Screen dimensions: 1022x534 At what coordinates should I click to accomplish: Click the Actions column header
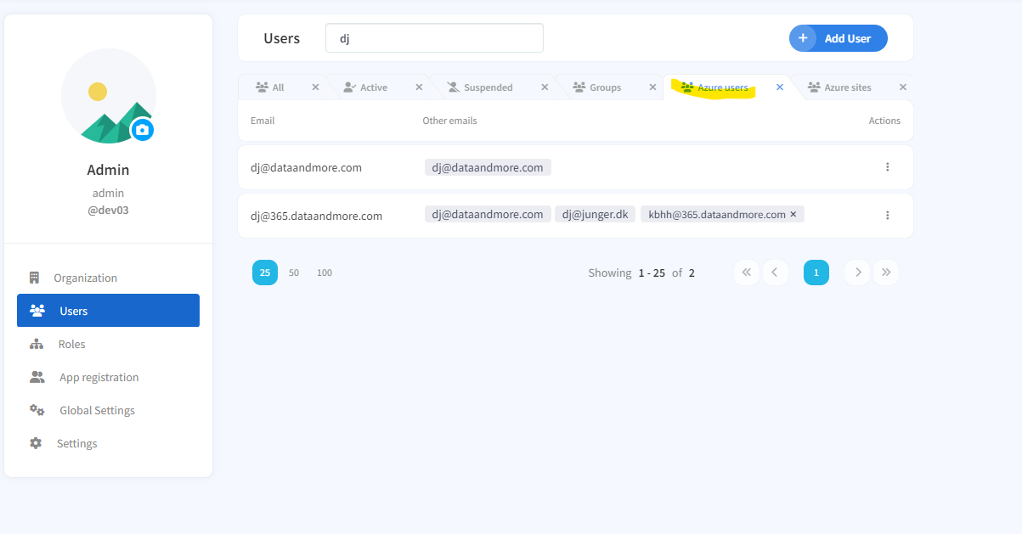click(884, 121)
